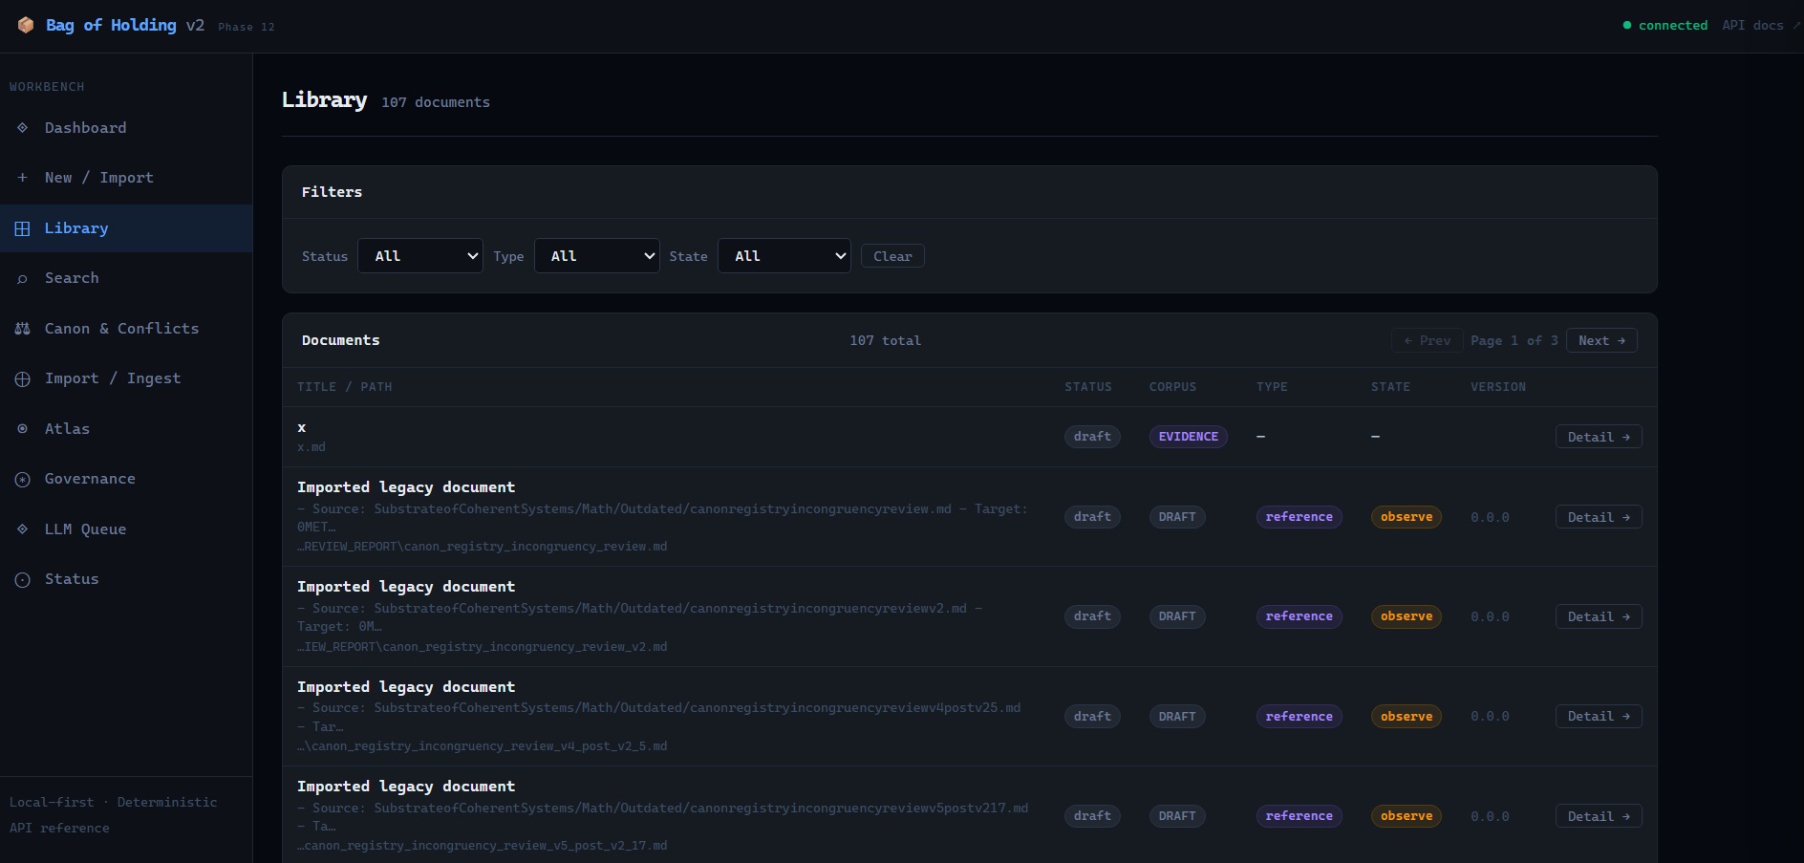Click the 'Phase 12' label

click(247, 27)
